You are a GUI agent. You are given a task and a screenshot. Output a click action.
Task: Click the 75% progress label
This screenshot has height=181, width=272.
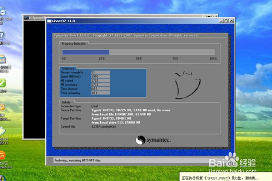click(175, 58)
